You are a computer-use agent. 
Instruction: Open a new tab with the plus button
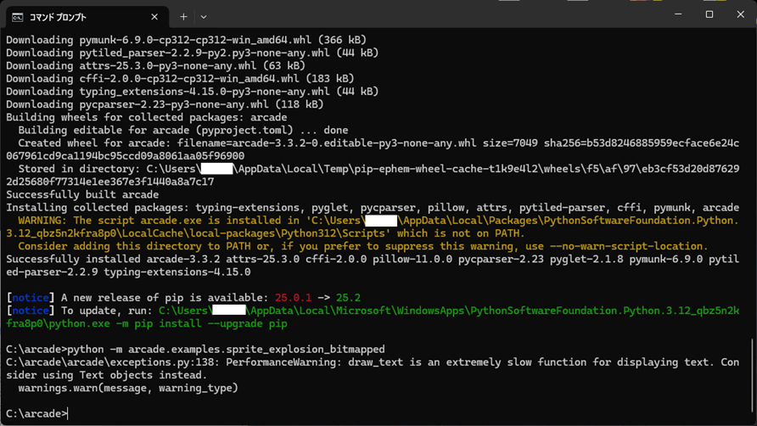click(183, 17)
